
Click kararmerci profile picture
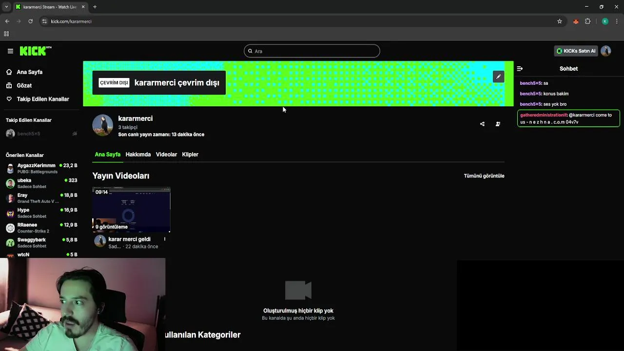pos(103,125)
